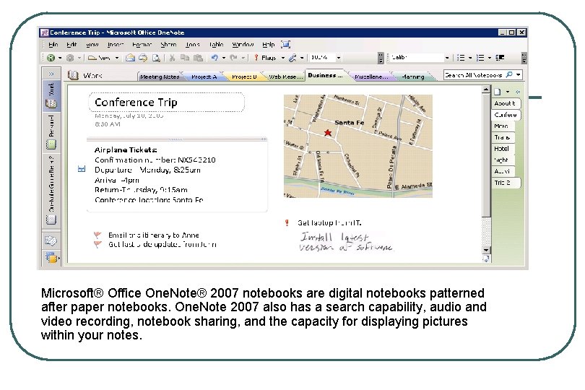Click the Redo arrow icon
This screenshot has width=585, height=390.
point(233,58)
